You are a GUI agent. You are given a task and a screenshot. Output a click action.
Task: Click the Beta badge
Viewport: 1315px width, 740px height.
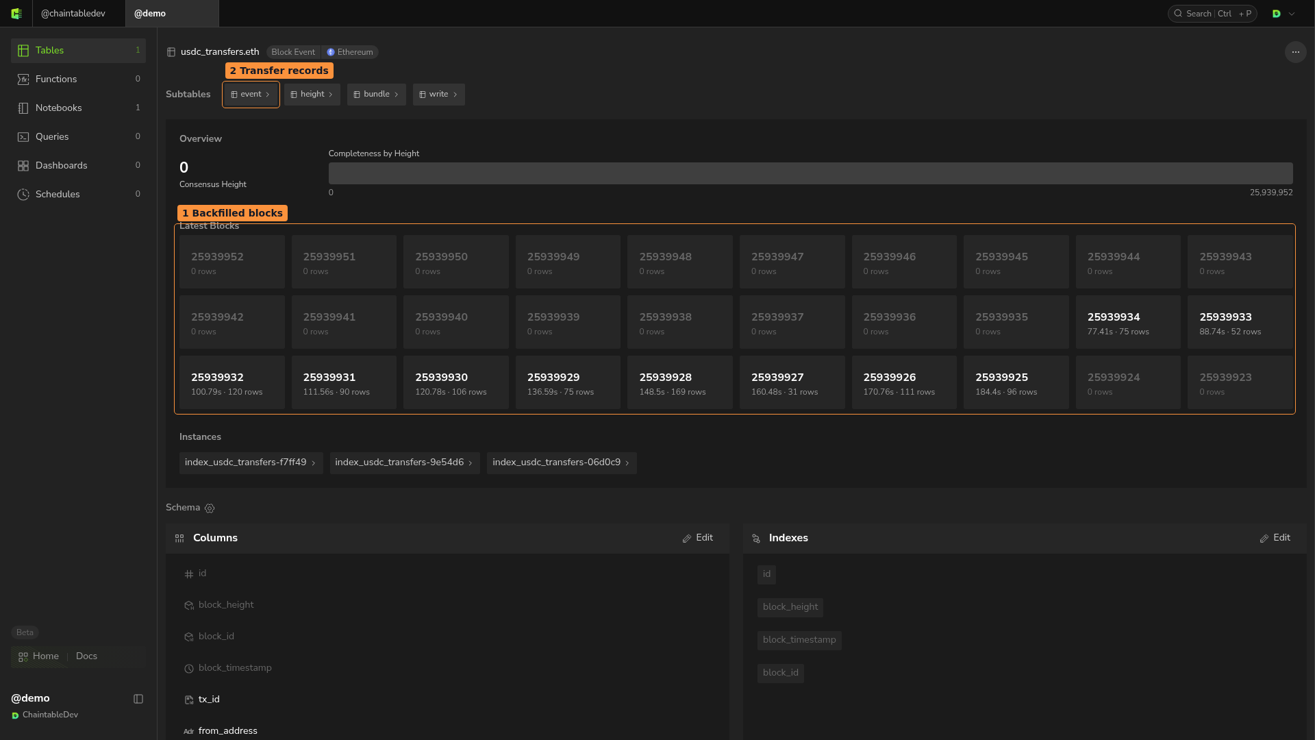(x=25, y=632)
